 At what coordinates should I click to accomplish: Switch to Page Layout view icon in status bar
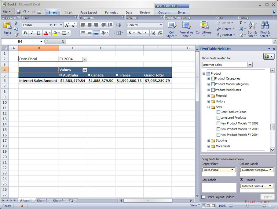(208, 206)
